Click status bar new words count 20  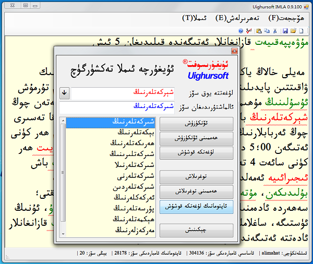[x=93, y=253]
